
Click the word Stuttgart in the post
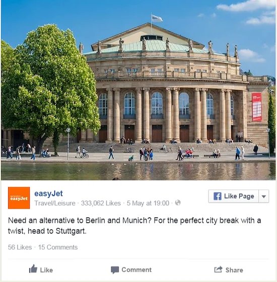point(71,231)
